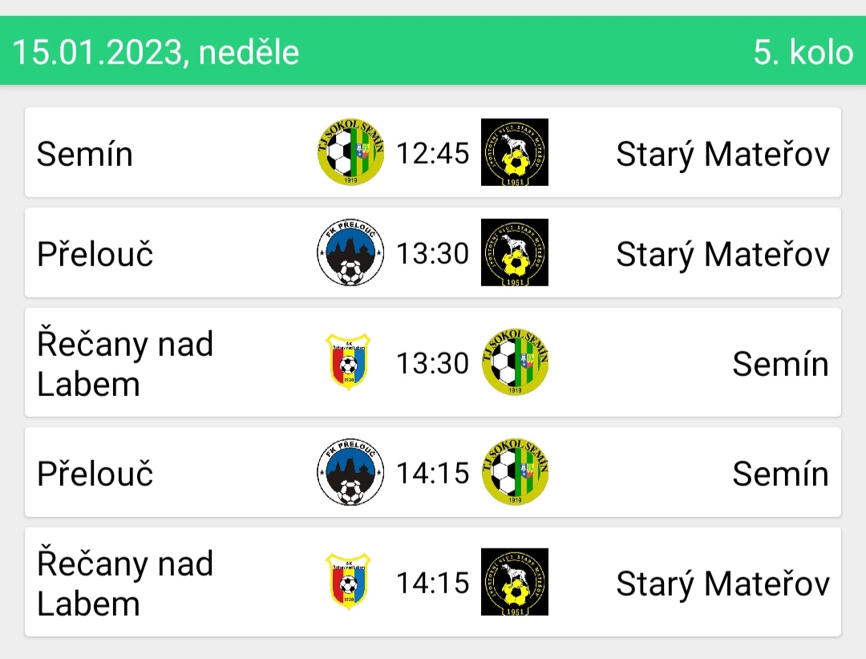Open Starý Mateřov name in Řečany 14:15 match

tap(723, 584)
